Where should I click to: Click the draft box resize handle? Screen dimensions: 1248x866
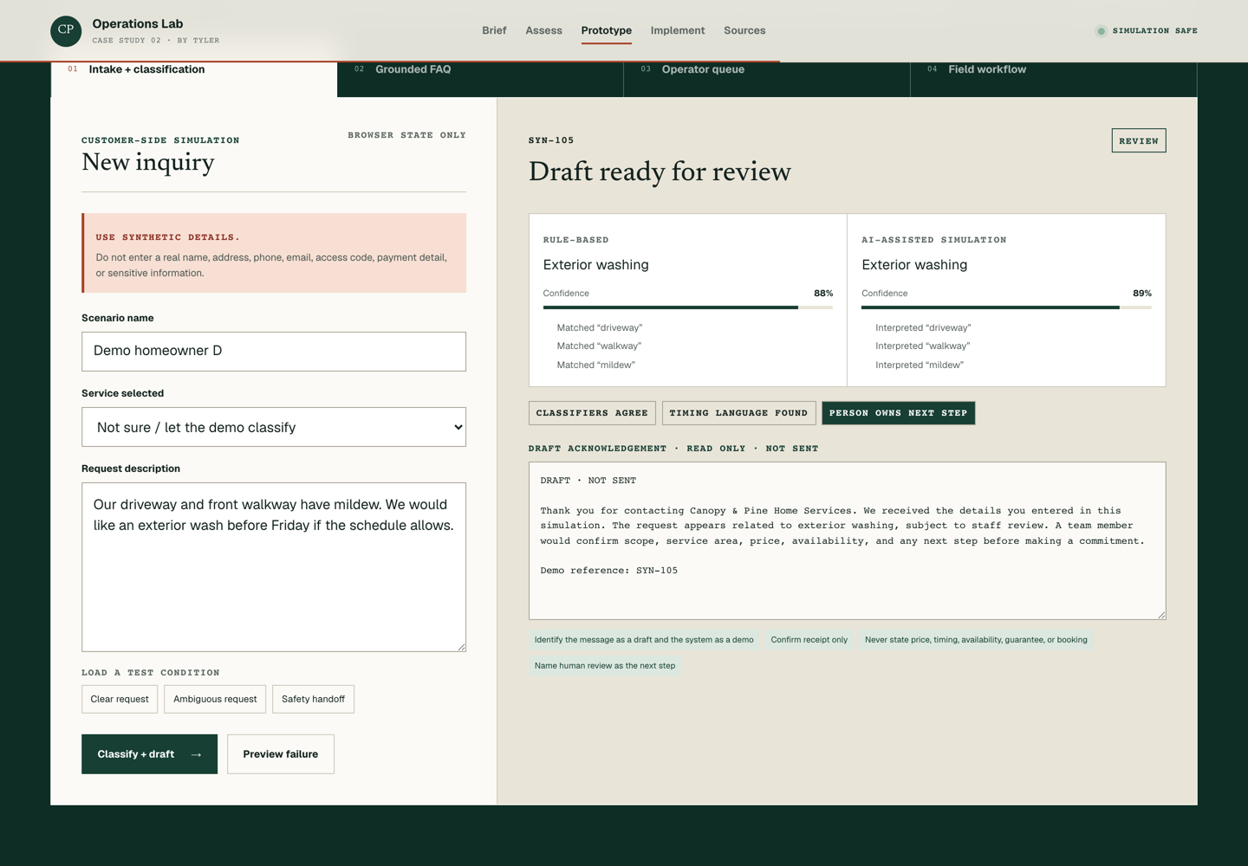point(1161,615)
